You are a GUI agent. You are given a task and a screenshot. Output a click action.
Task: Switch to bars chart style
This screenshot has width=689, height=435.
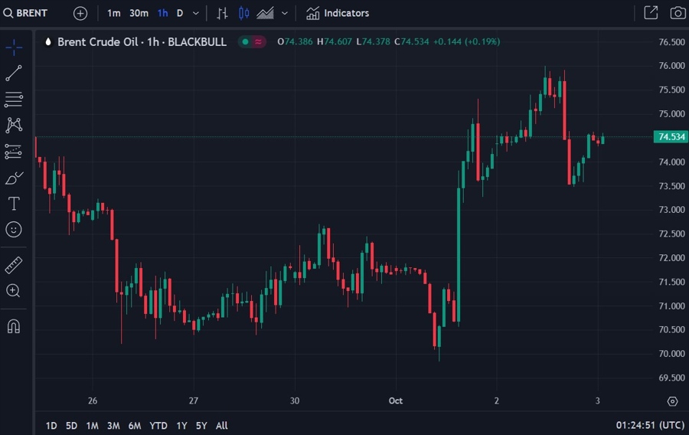click(x=222, y=13)
